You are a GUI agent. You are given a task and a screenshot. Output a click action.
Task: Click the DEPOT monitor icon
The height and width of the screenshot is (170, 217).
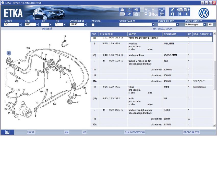[x=155, y=10]
